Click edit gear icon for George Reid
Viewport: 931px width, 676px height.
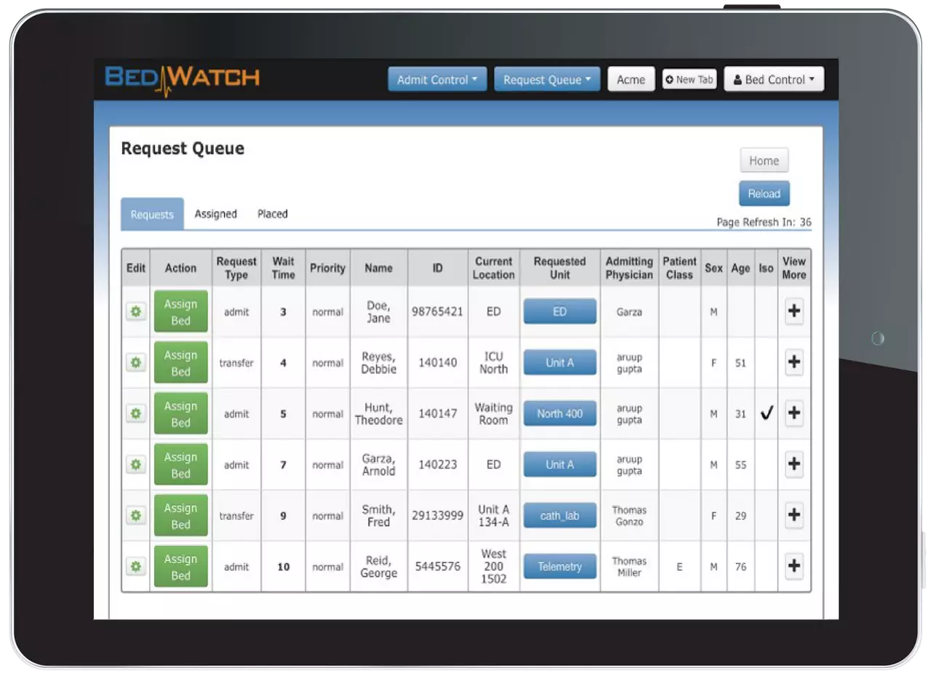coord(135,567)
